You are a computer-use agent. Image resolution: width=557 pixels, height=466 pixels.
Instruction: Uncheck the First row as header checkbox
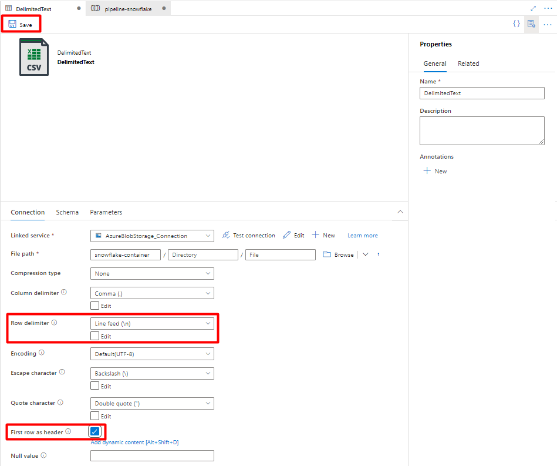pyautogui.click(x=95, y=431)
